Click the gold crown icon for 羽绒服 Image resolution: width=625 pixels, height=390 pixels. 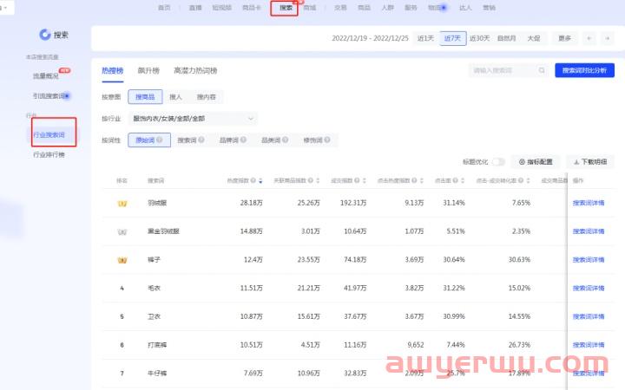coord(122,203)
